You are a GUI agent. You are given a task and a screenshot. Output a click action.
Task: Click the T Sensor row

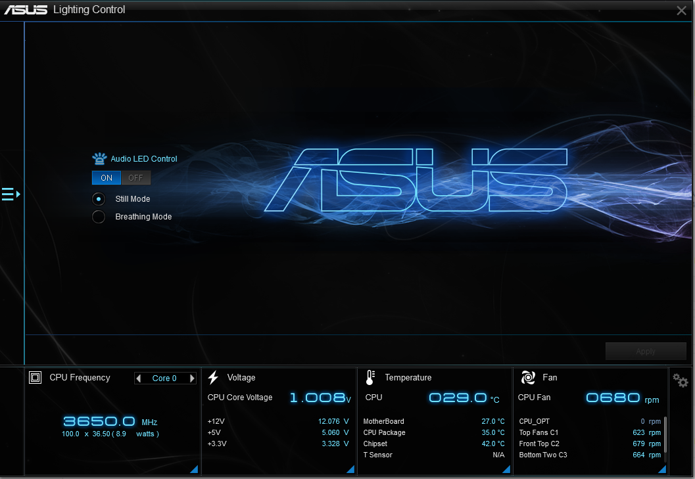[434, 455]
